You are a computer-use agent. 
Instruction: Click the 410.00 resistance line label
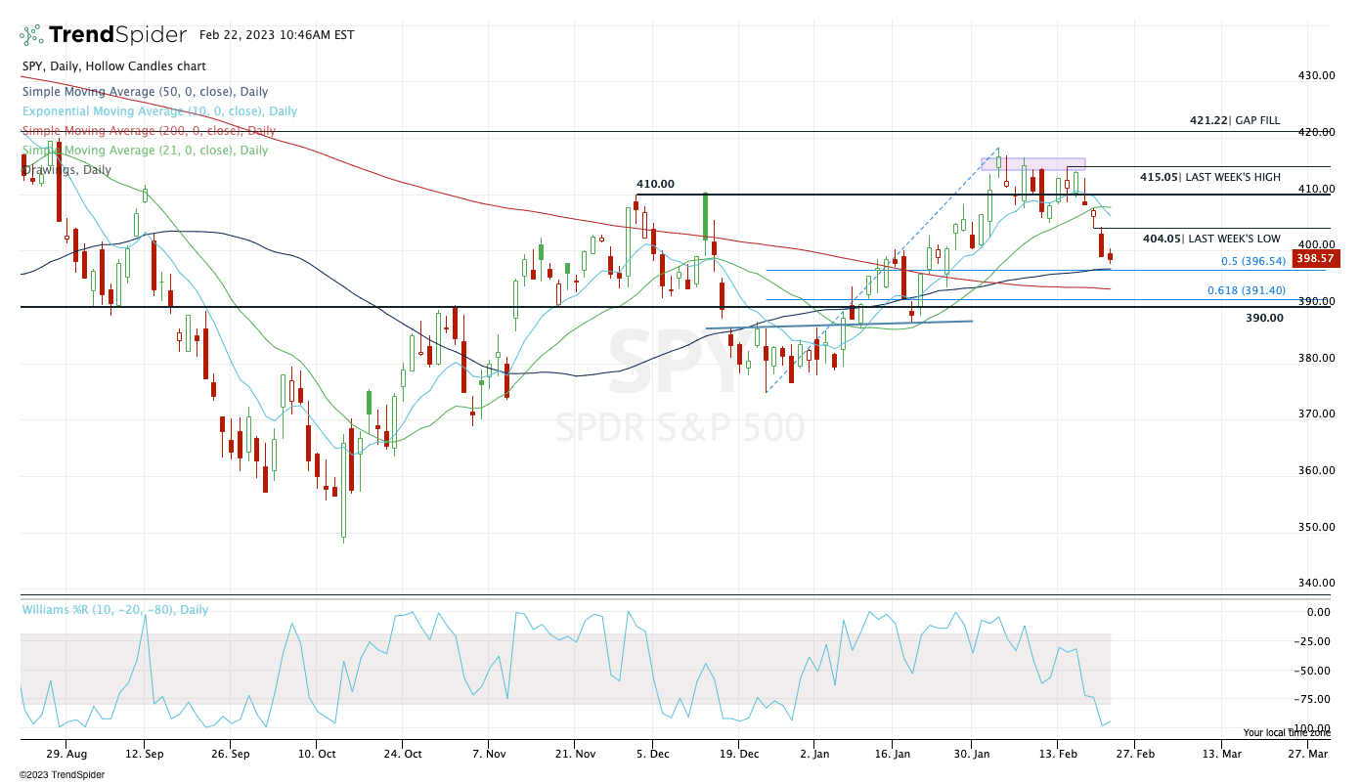pos(655,184)
